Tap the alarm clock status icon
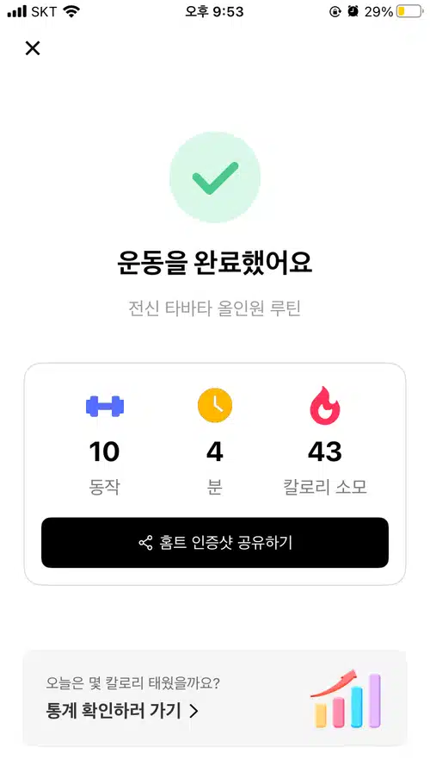 tap(353, 12)
